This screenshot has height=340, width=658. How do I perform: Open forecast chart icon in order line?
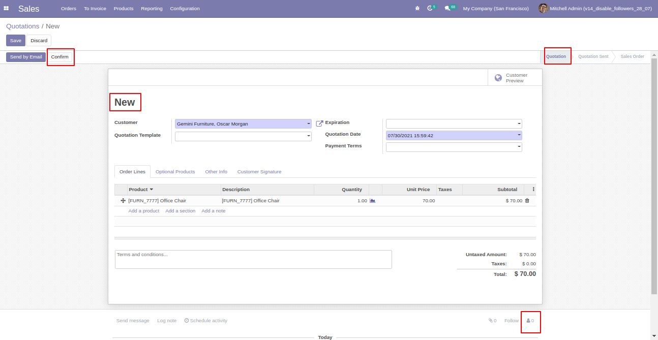(x=373, y=201)
